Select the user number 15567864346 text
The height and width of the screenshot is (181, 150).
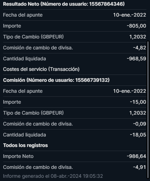106,4
